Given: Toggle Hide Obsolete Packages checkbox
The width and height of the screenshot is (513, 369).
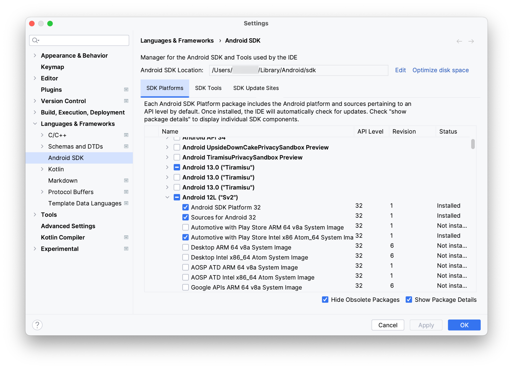Looking at the screenshot, I should [325, 299].
